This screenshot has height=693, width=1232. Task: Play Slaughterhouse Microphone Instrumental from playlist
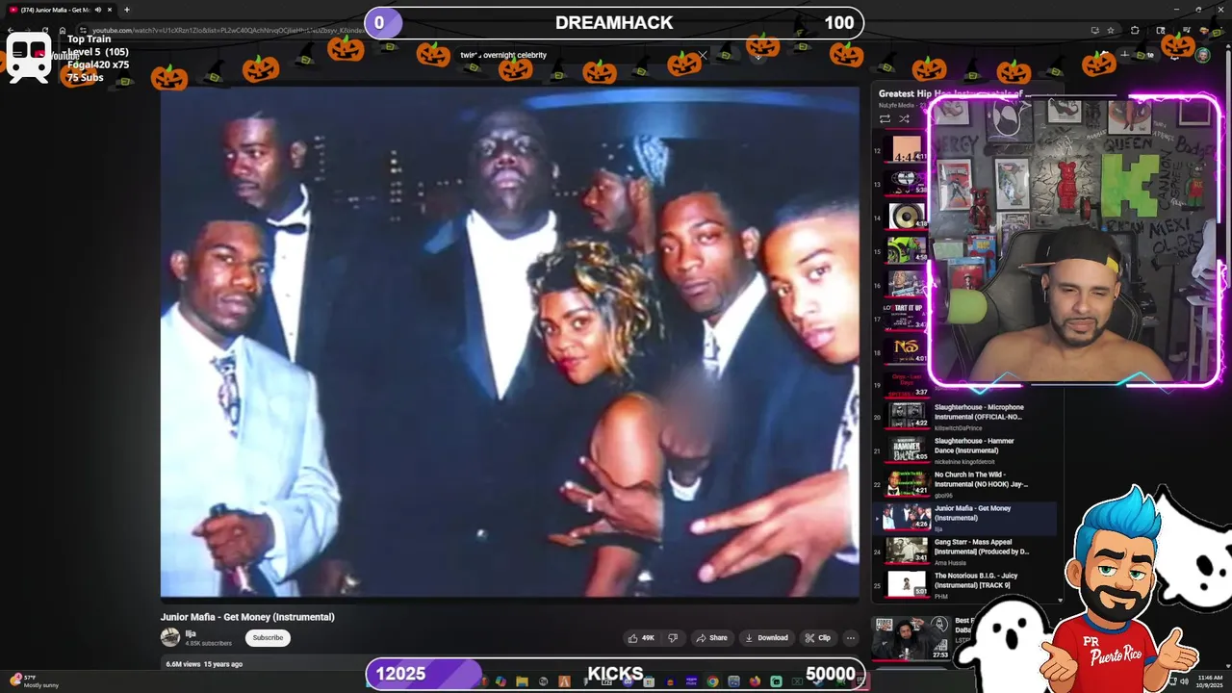[x=966, y=416]
